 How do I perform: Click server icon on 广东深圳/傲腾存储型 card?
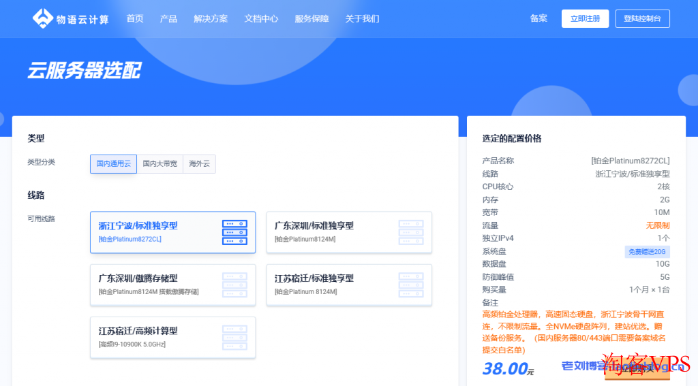(234, 285)
